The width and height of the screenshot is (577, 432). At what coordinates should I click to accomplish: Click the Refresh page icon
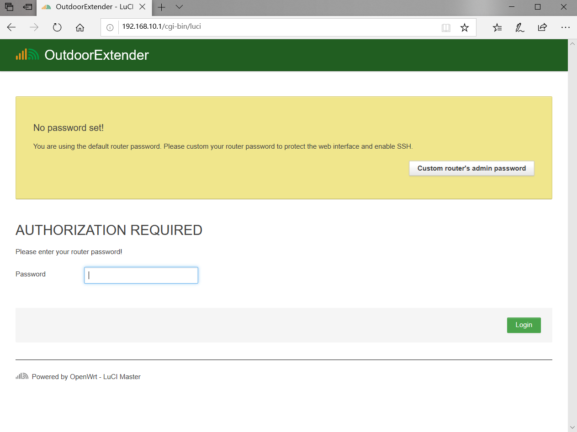pos(57,27)
